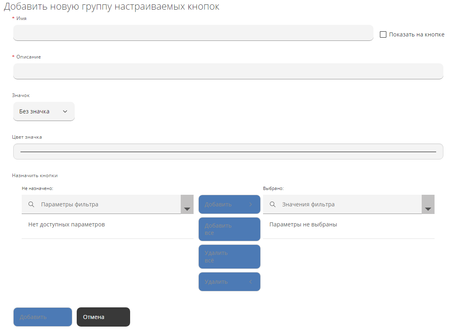Click the bottom Добавить button beside Отмена
This screenshot has height=329, width=449.
tap(43, 317)
